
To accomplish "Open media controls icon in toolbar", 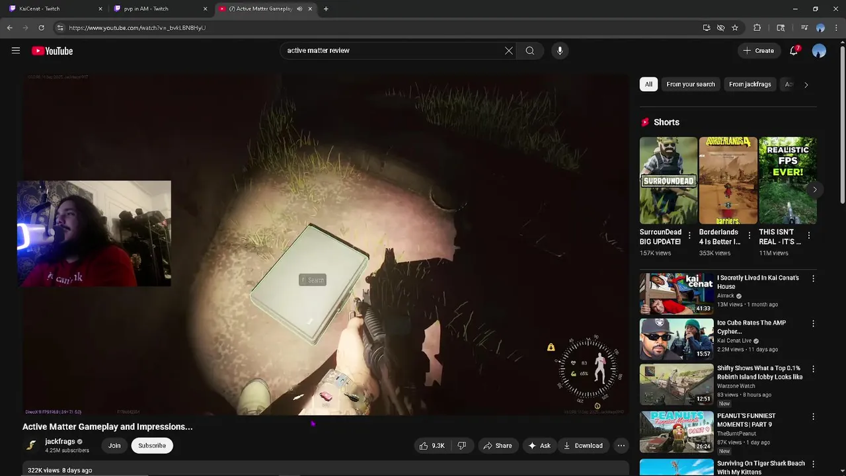I will 804,28.
